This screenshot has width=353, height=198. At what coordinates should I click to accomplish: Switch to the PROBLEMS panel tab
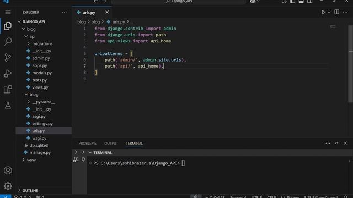tap(87, 143)
